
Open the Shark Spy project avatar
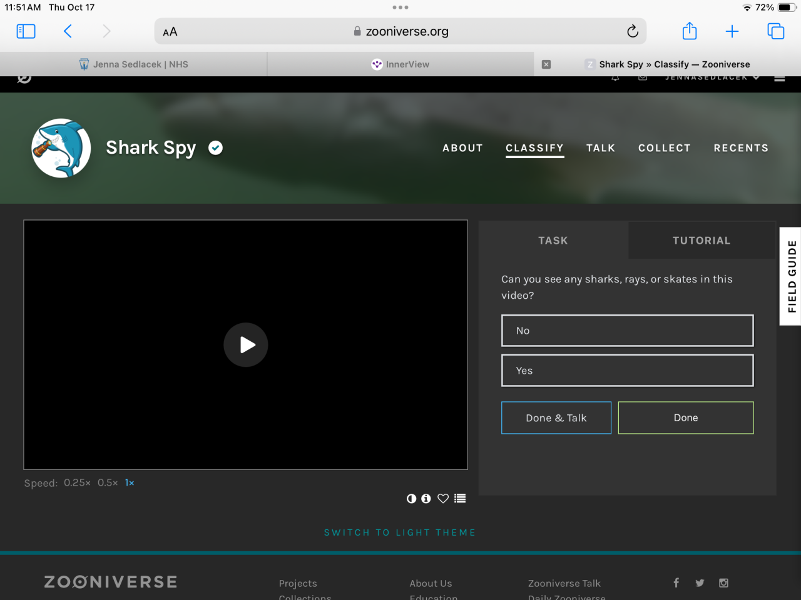point(61,148)
